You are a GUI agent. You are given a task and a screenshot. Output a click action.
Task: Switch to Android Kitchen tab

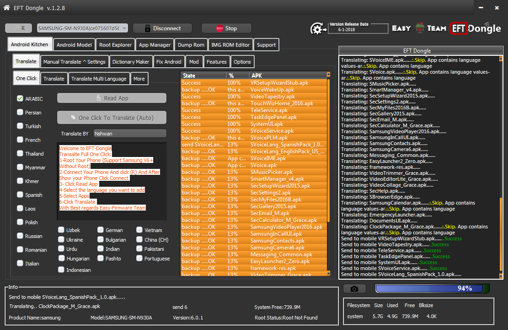pos(29,44)
